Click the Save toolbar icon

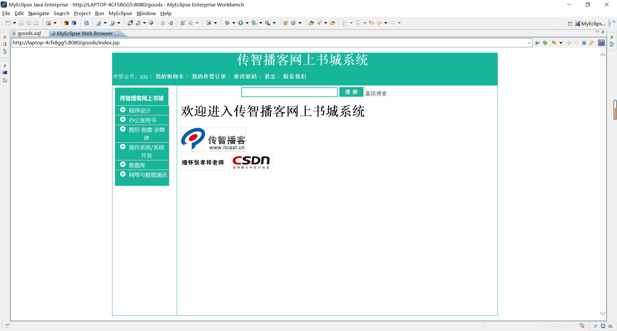(21, 23)
